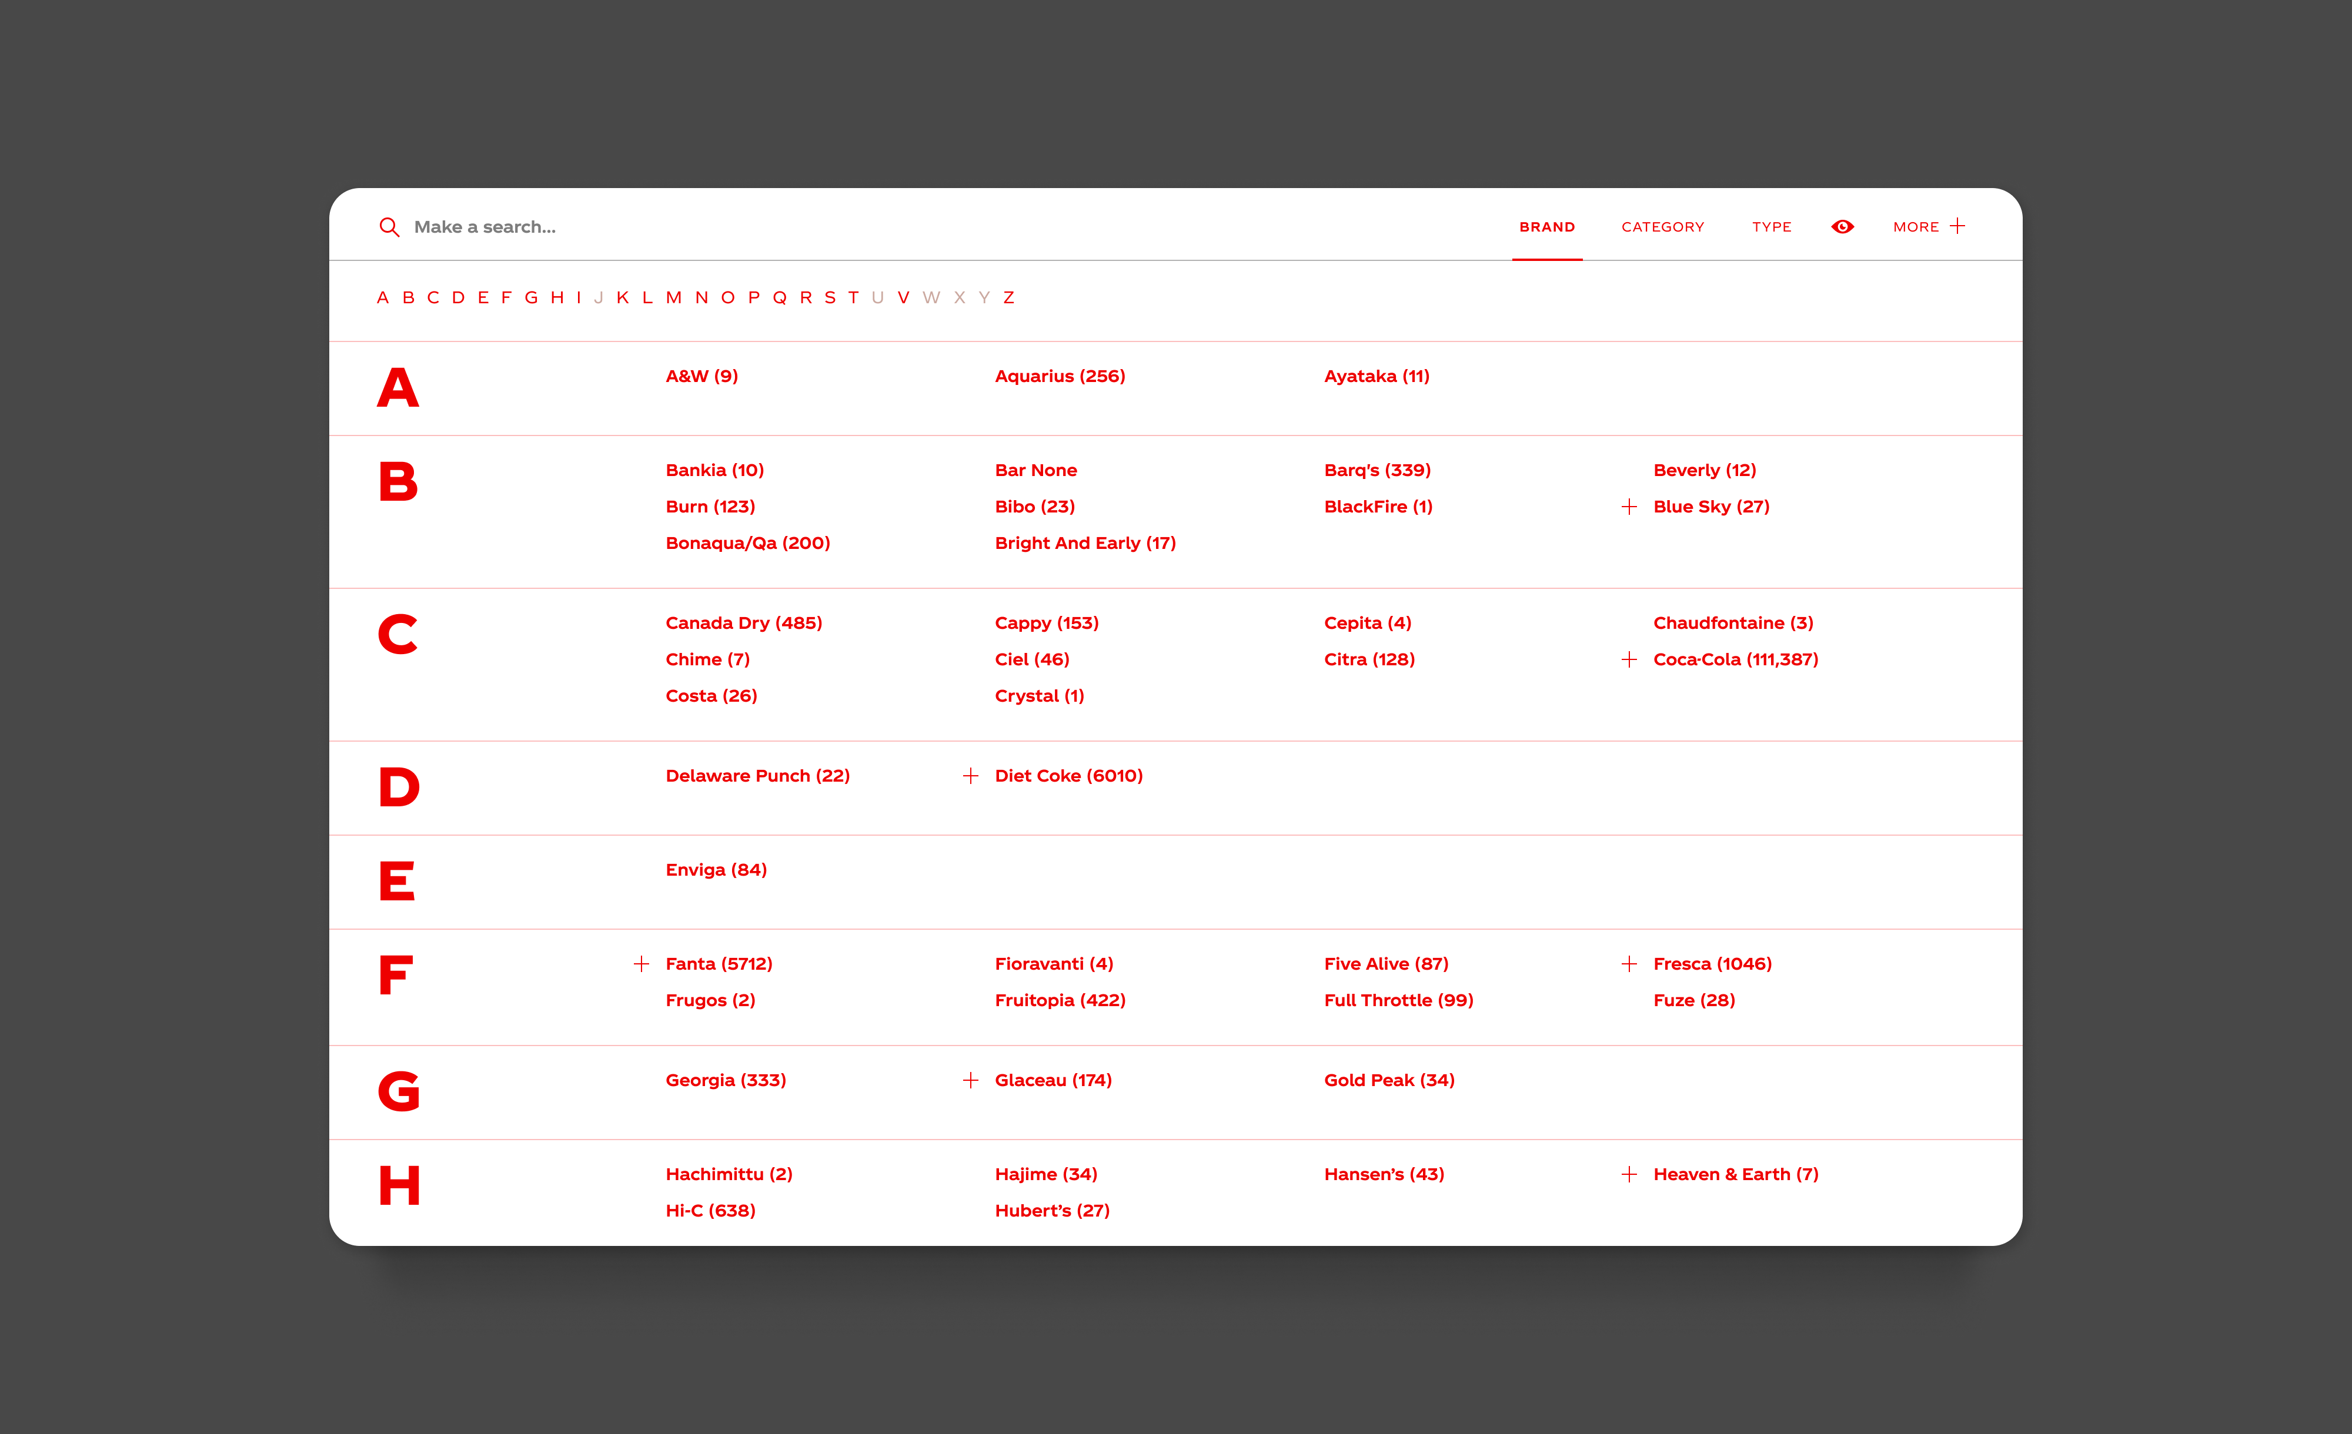Open Hajime (34) brand

click(1046, 1174)
